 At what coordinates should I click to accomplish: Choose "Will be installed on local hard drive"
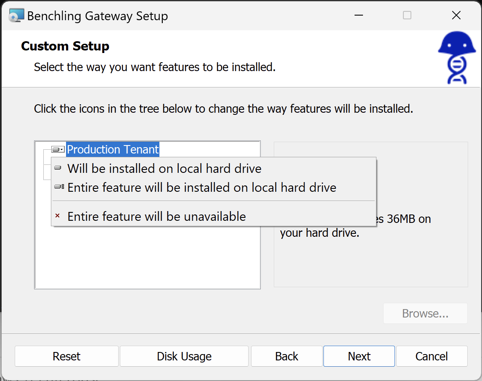164,169
